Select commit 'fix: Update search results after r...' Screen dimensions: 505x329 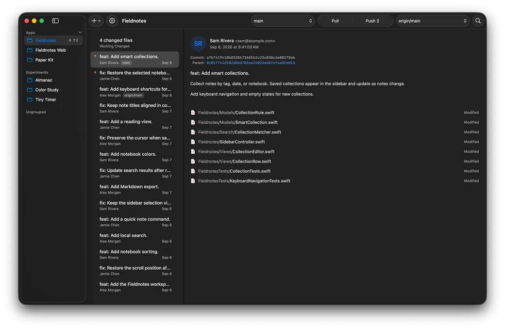(135, 173)
